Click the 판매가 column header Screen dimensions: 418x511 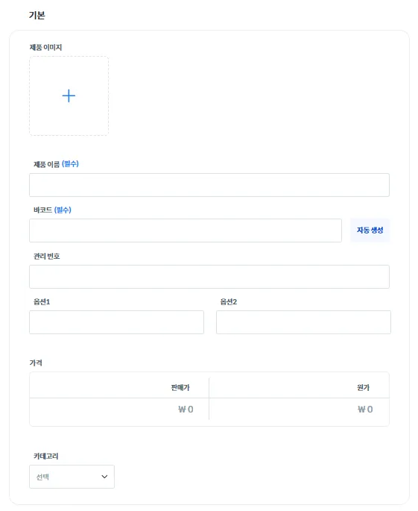point(180,387)
